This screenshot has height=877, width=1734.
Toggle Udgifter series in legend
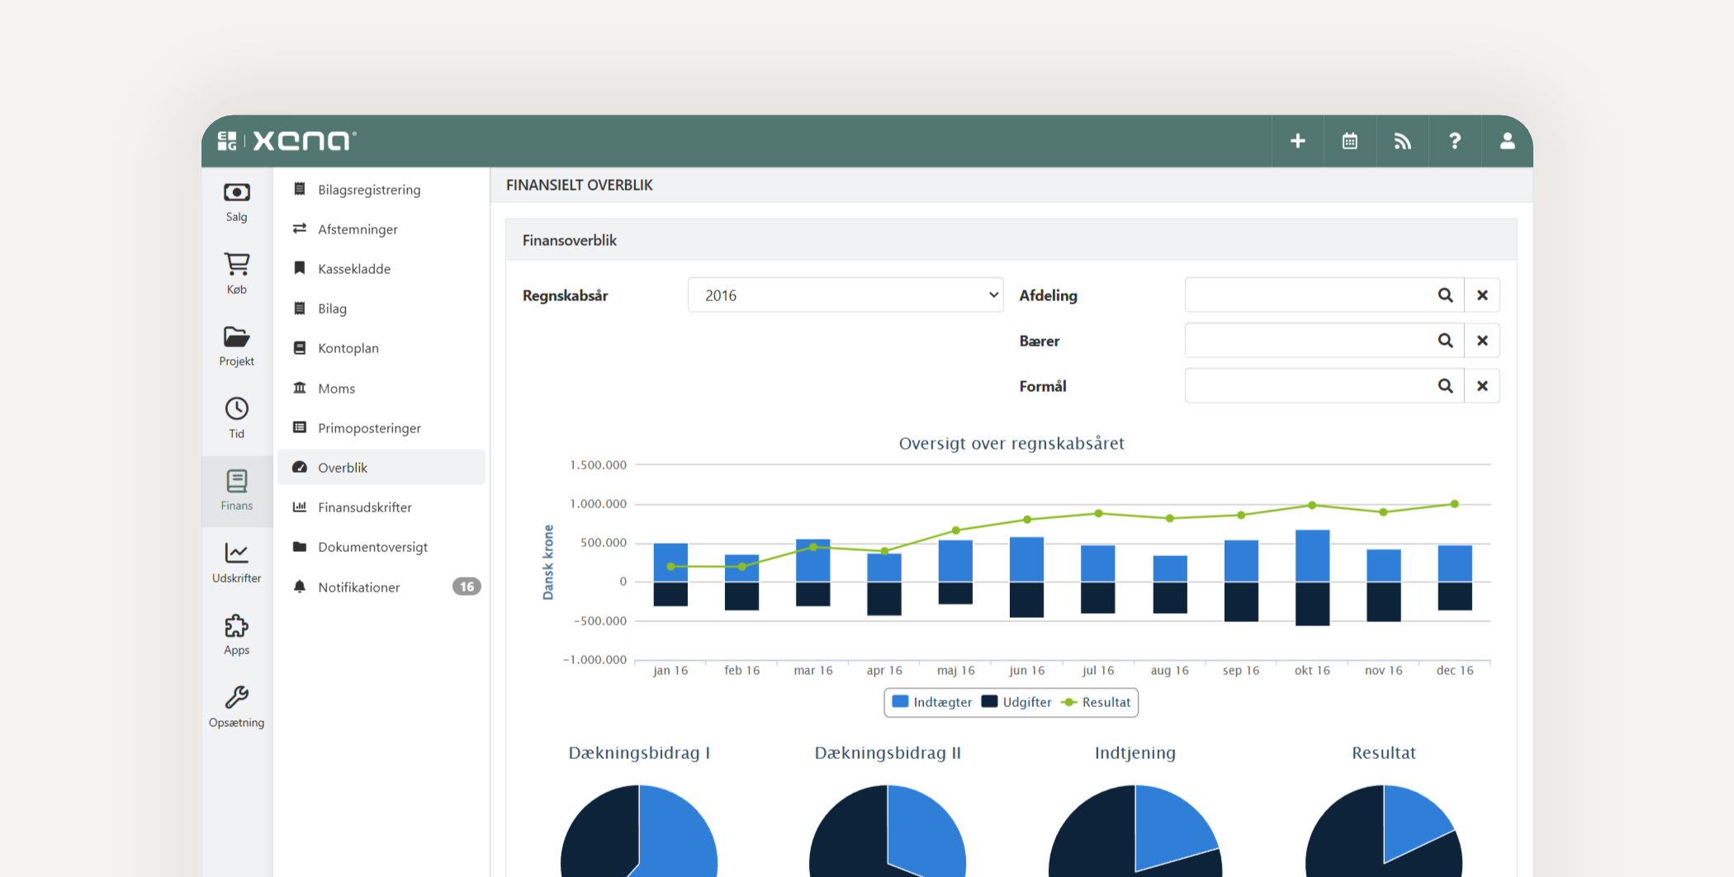(1016, 702)
